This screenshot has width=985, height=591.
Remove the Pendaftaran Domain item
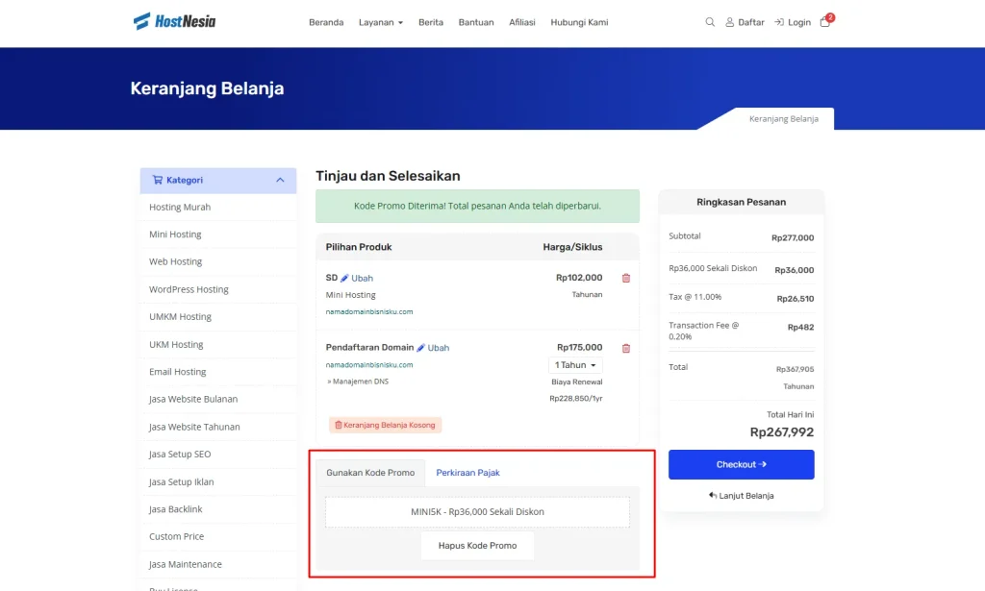pos(626,348)
